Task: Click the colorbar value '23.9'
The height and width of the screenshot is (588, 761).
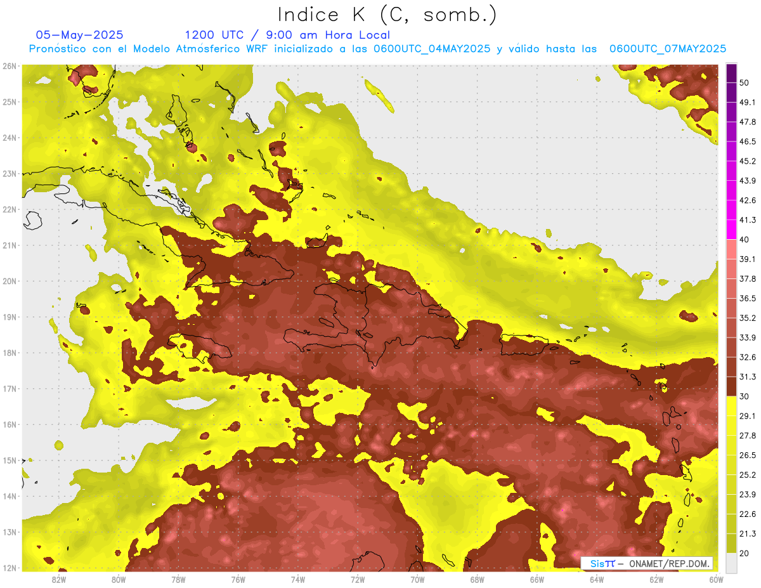Action: 748,494
